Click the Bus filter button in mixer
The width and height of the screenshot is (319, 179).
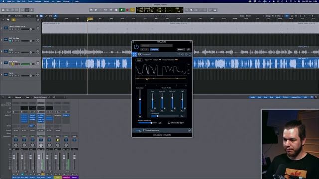click(x=271, y=97)
